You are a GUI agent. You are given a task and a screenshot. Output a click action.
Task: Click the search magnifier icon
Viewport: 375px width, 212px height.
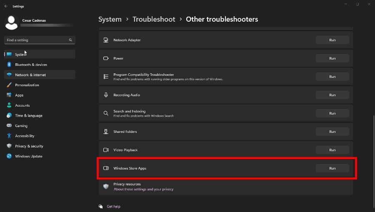point(70,40)
